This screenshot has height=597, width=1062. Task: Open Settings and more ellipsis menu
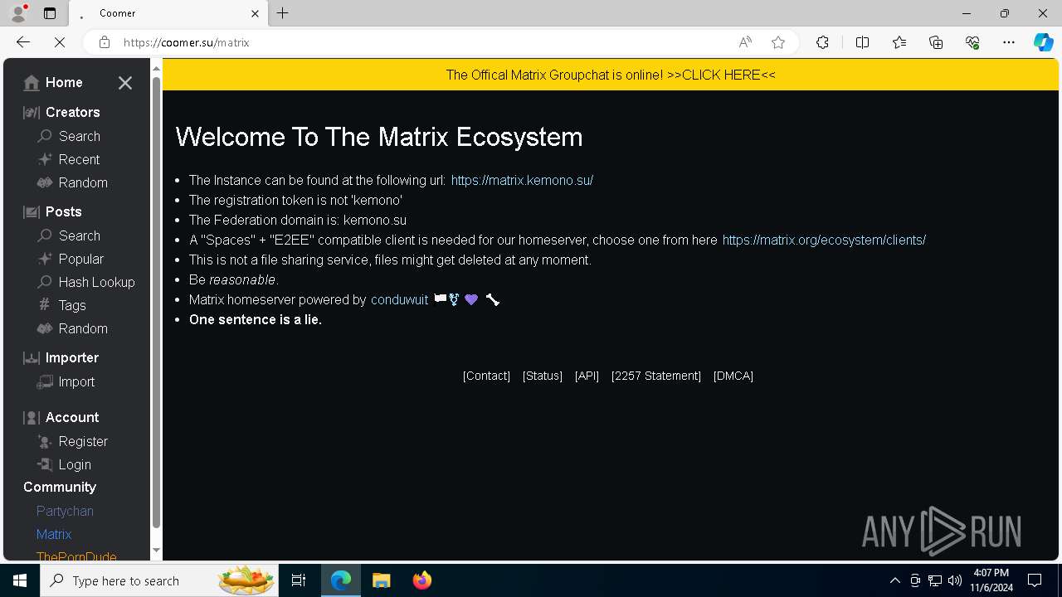tap(1009, 42)
